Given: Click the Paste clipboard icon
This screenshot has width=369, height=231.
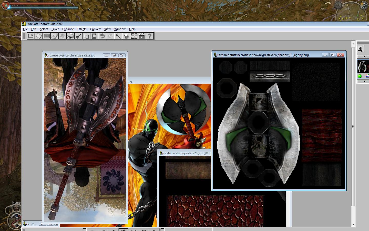Looking at the screenshot, I should coord(94,36).
